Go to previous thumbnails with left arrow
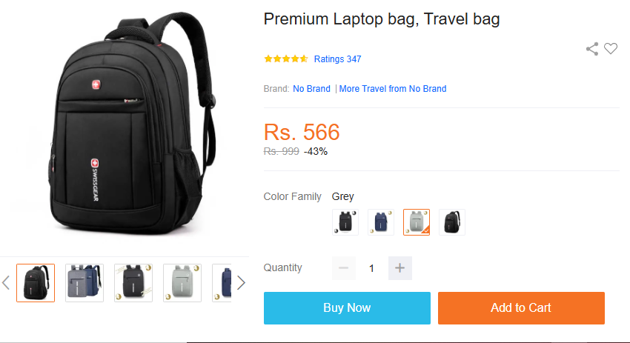The image size is (630, 343). tap(6, 283)
